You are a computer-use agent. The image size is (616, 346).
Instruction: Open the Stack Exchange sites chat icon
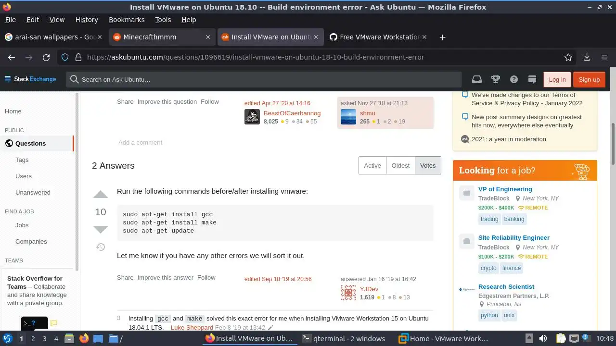point(532,79)
